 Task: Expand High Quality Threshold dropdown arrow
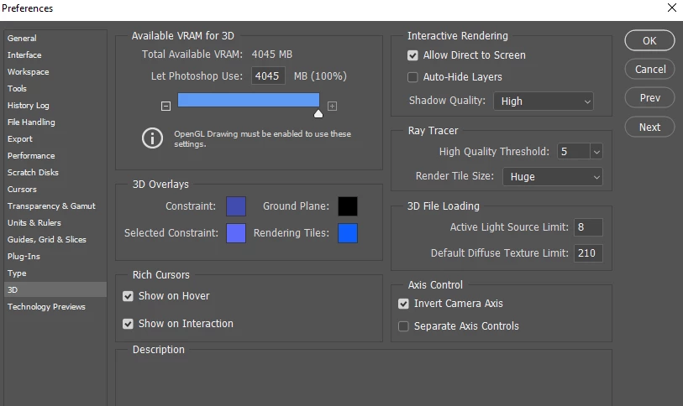596,152
